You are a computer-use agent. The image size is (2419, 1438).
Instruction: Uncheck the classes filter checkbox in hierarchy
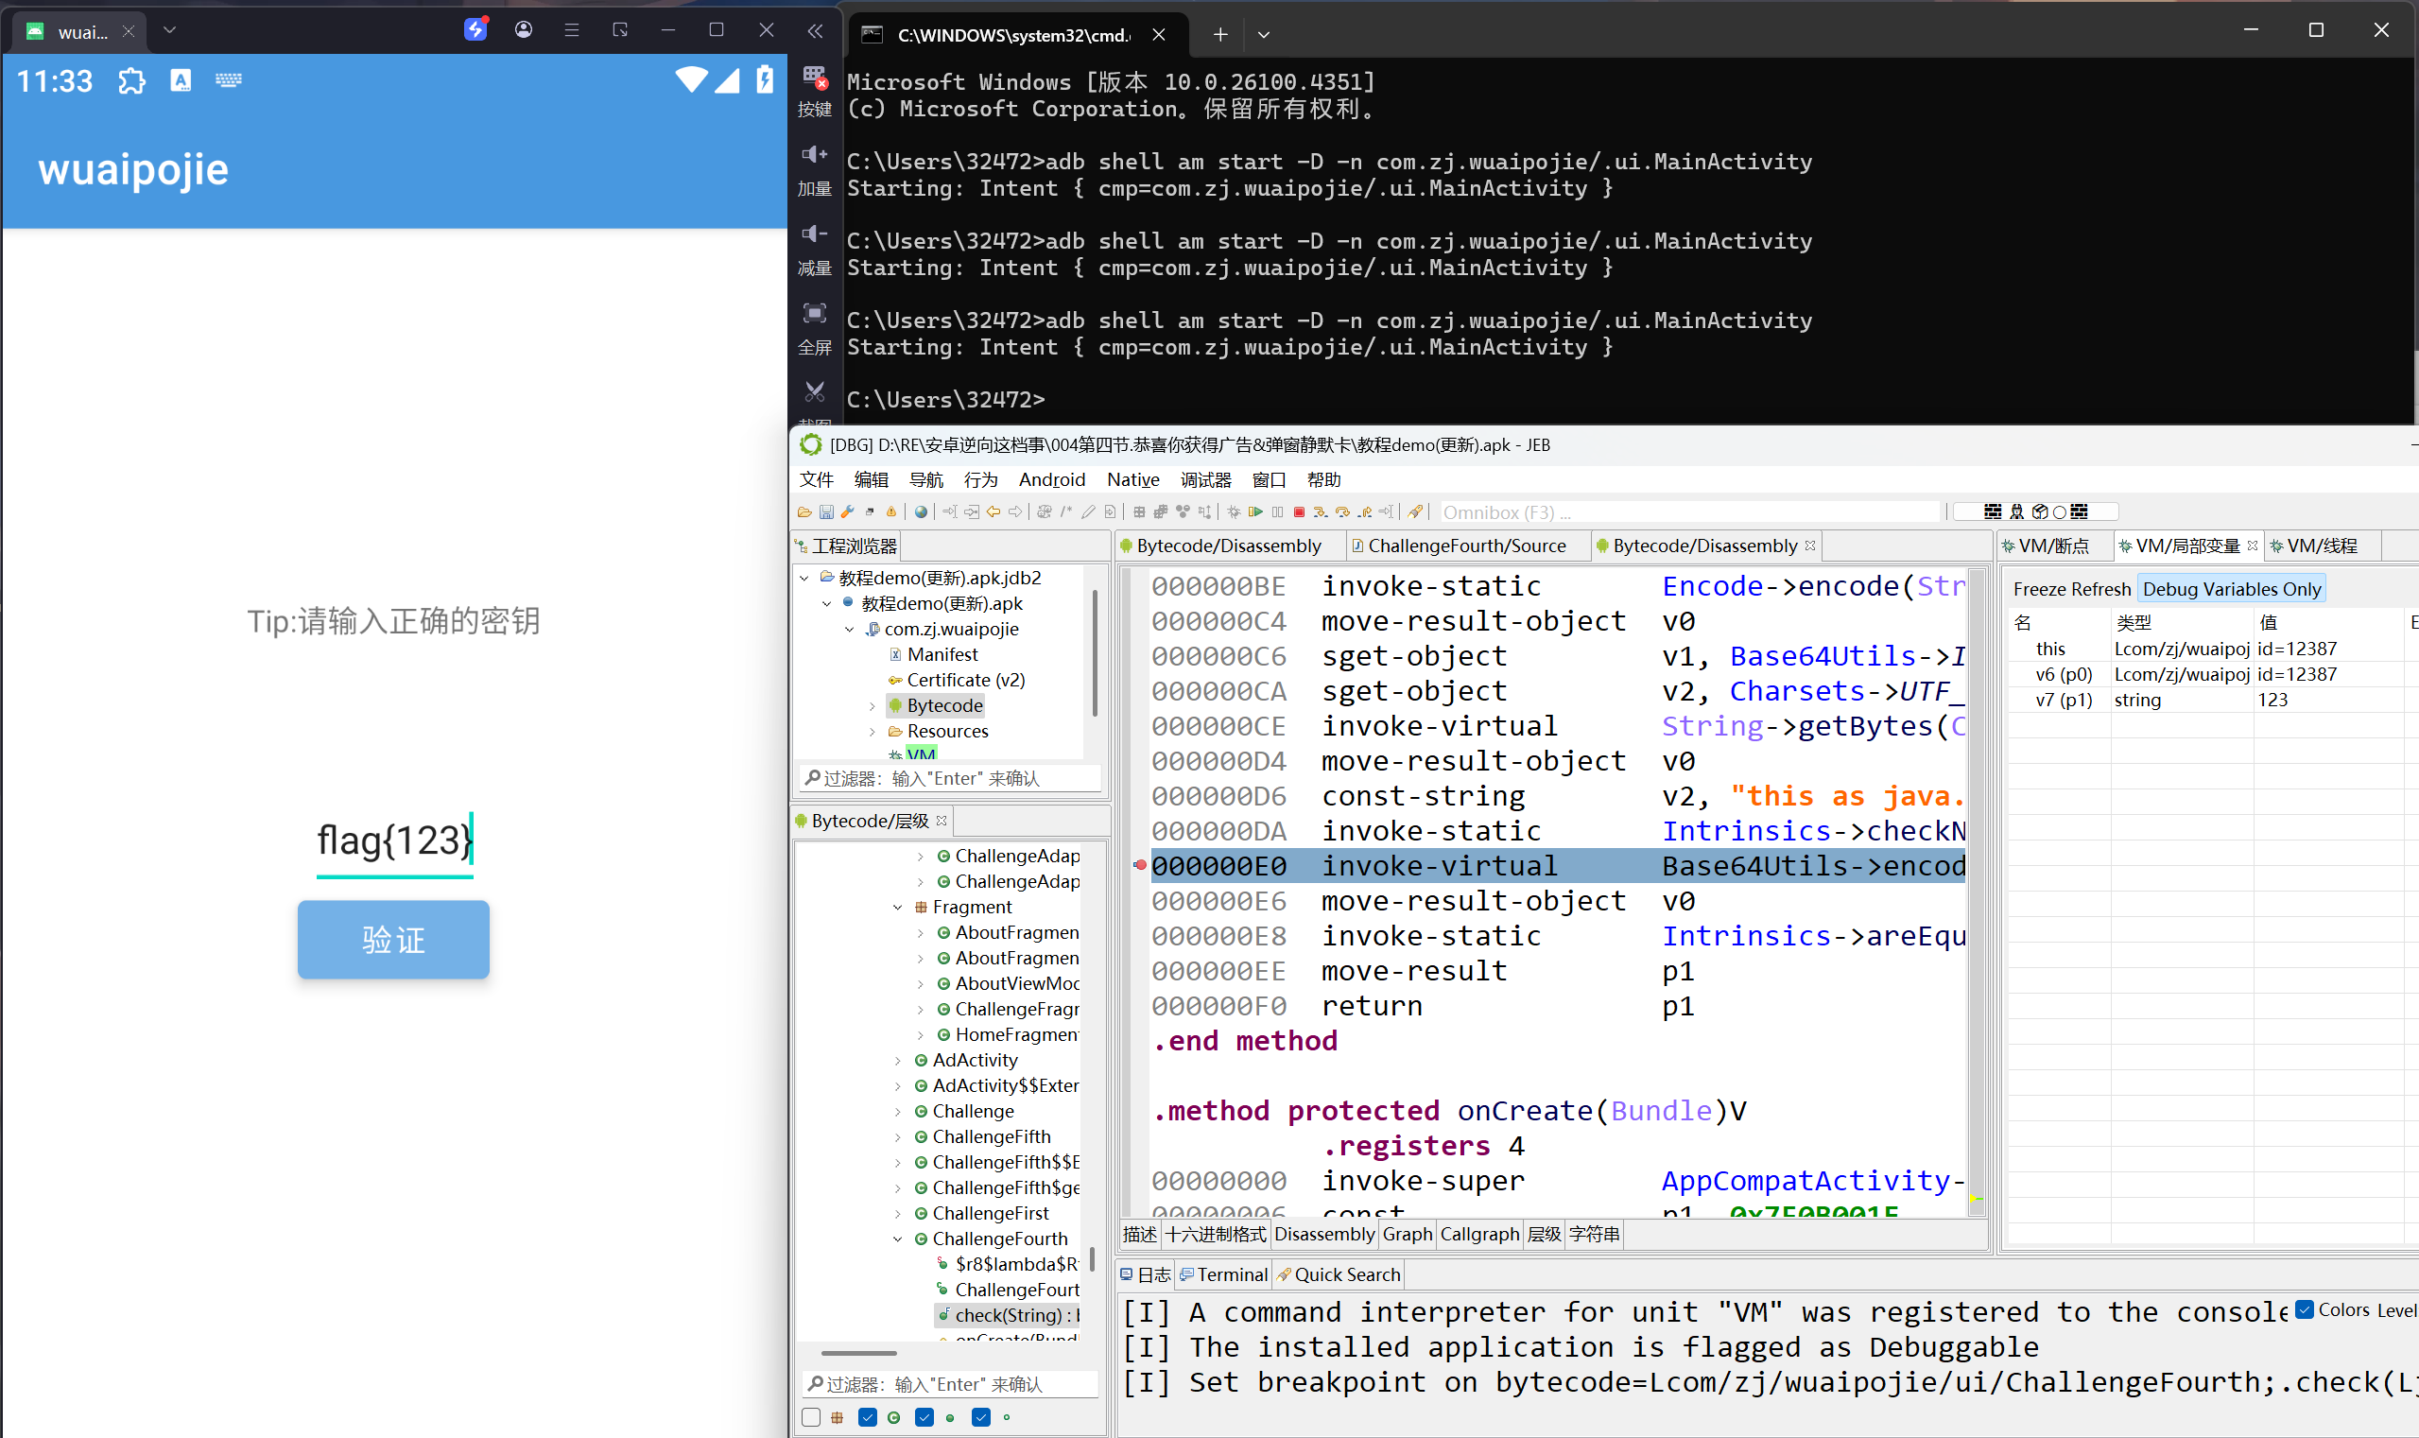pyautogui.click(x=867, y=1416)
